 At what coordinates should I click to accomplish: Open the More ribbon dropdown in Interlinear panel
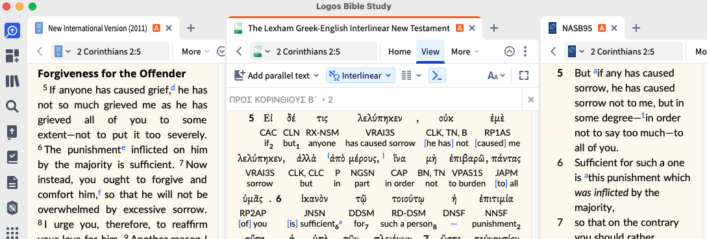465,51
